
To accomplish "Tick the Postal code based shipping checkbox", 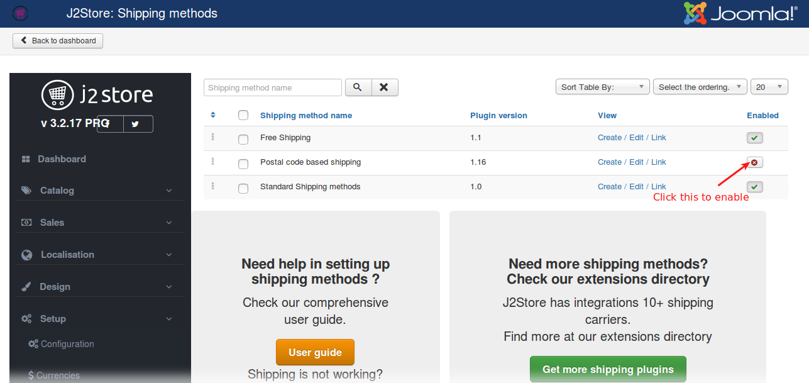I will 243,164.
